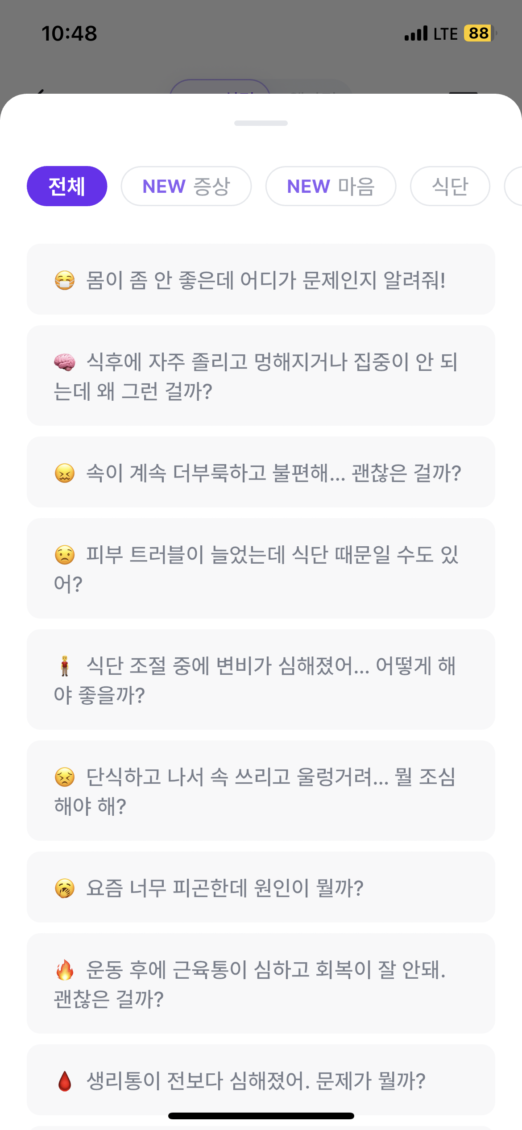Switch to the NEW 증상 tab
This screenshot has width=522, height=1130.
pyautogui.click(x=186, y=186)
